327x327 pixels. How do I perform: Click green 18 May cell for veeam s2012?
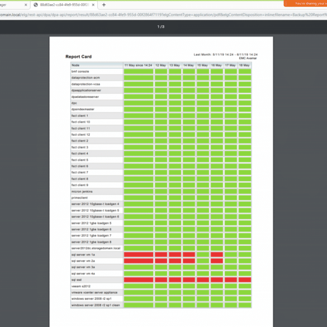pos(245,286)
